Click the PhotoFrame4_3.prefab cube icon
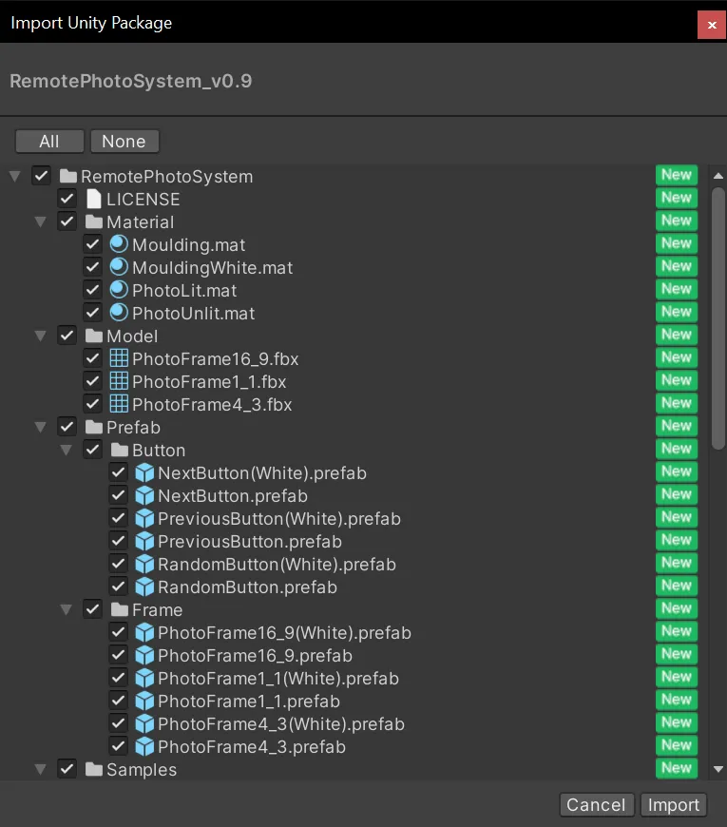Image resolution: width=727 pixels, height=827 pixels. (144, 746)
